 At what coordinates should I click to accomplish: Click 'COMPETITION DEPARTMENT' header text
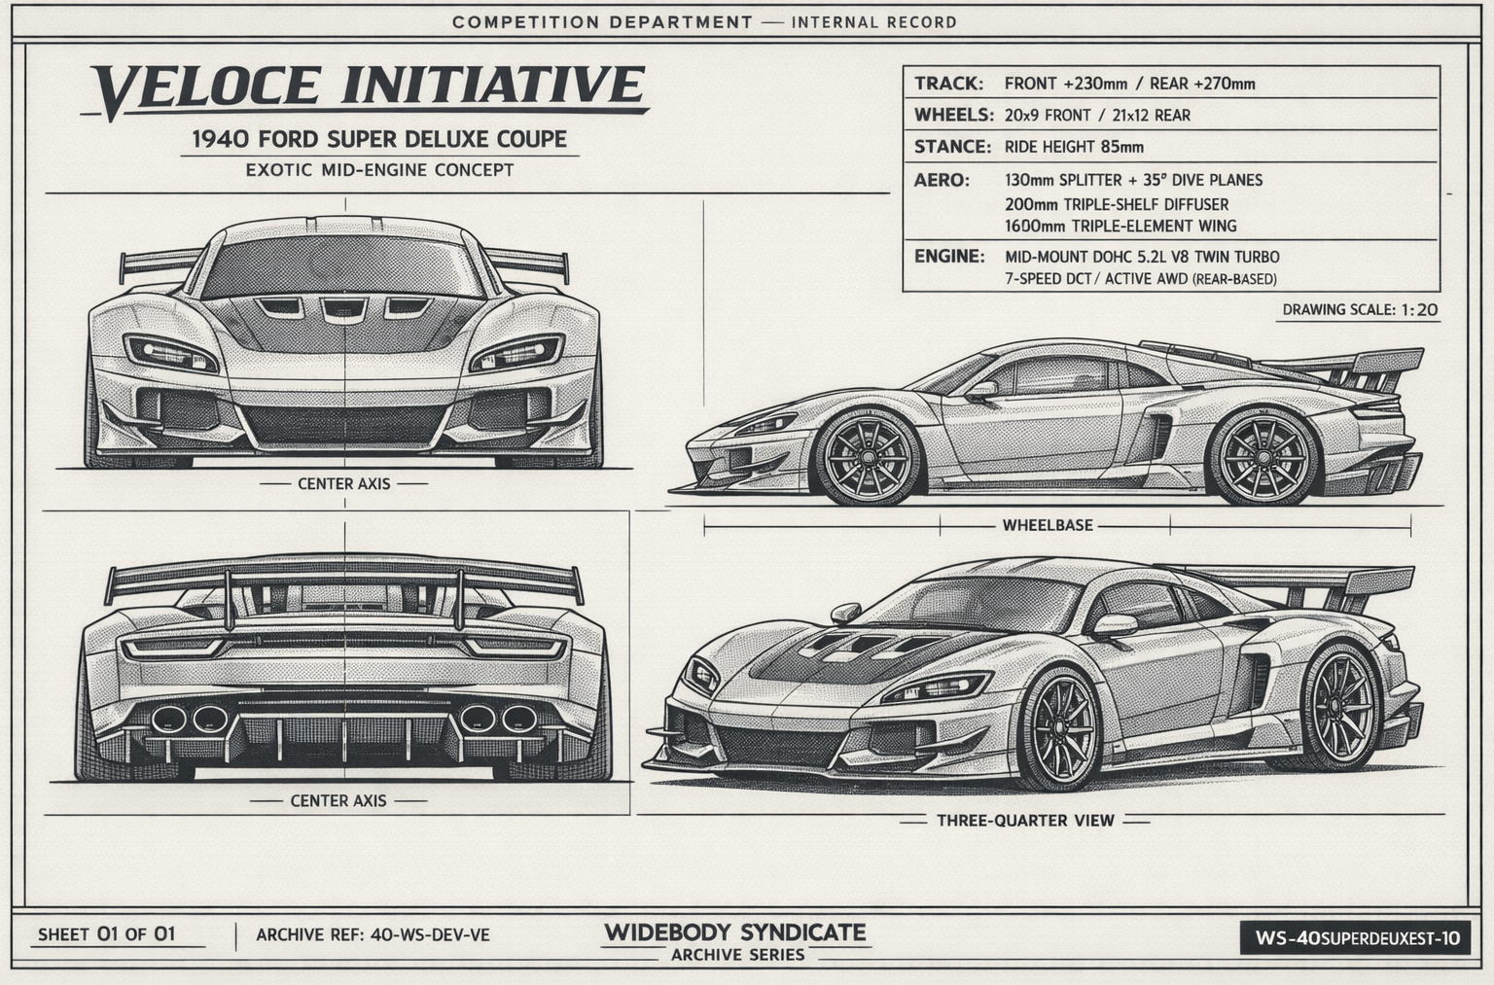click(602, 22)
